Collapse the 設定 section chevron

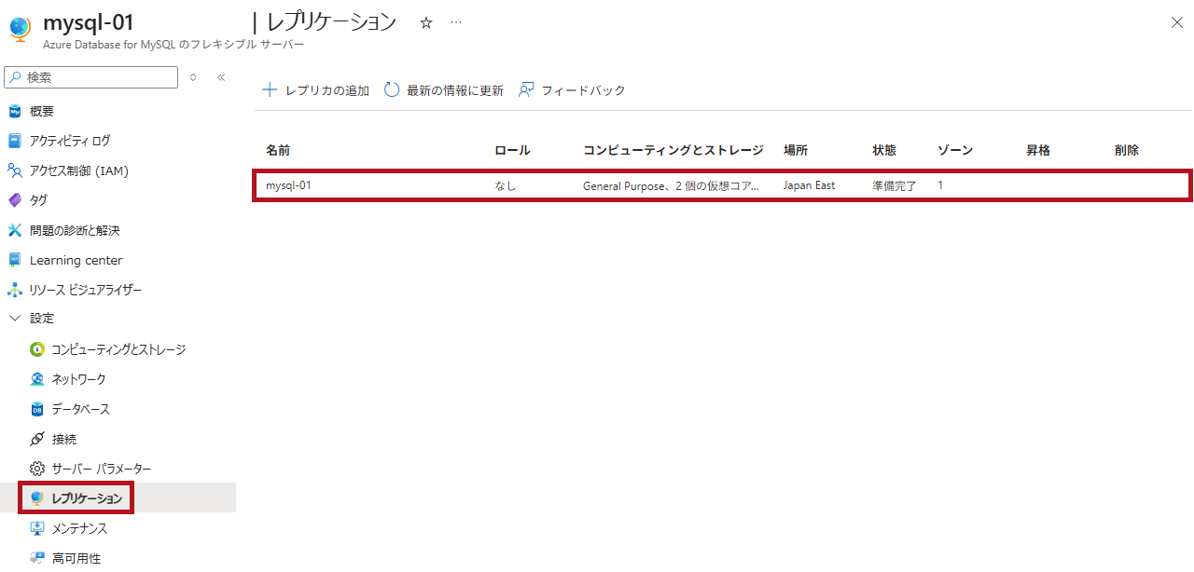pos(14,319)
